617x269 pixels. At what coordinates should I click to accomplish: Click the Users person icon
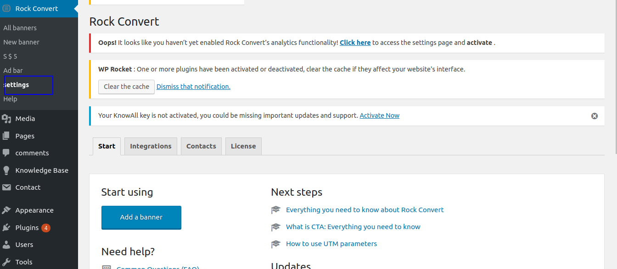click(x=6, y=245)
